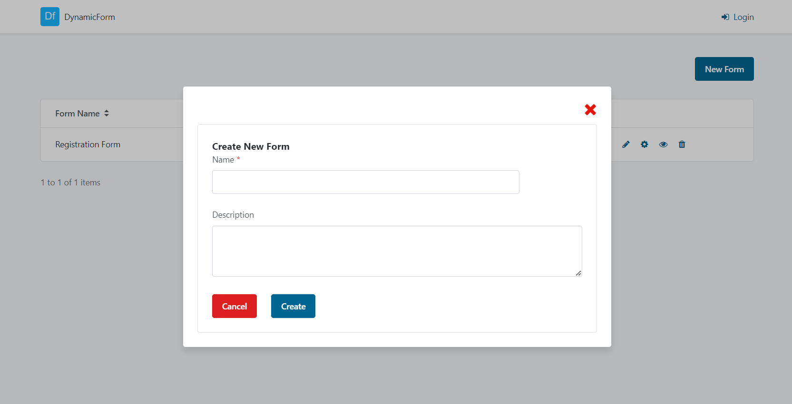Select the Registration Form row text
The height and width of the screenshot is (404, 792).
pyautogui.click(x=88, y=144)
